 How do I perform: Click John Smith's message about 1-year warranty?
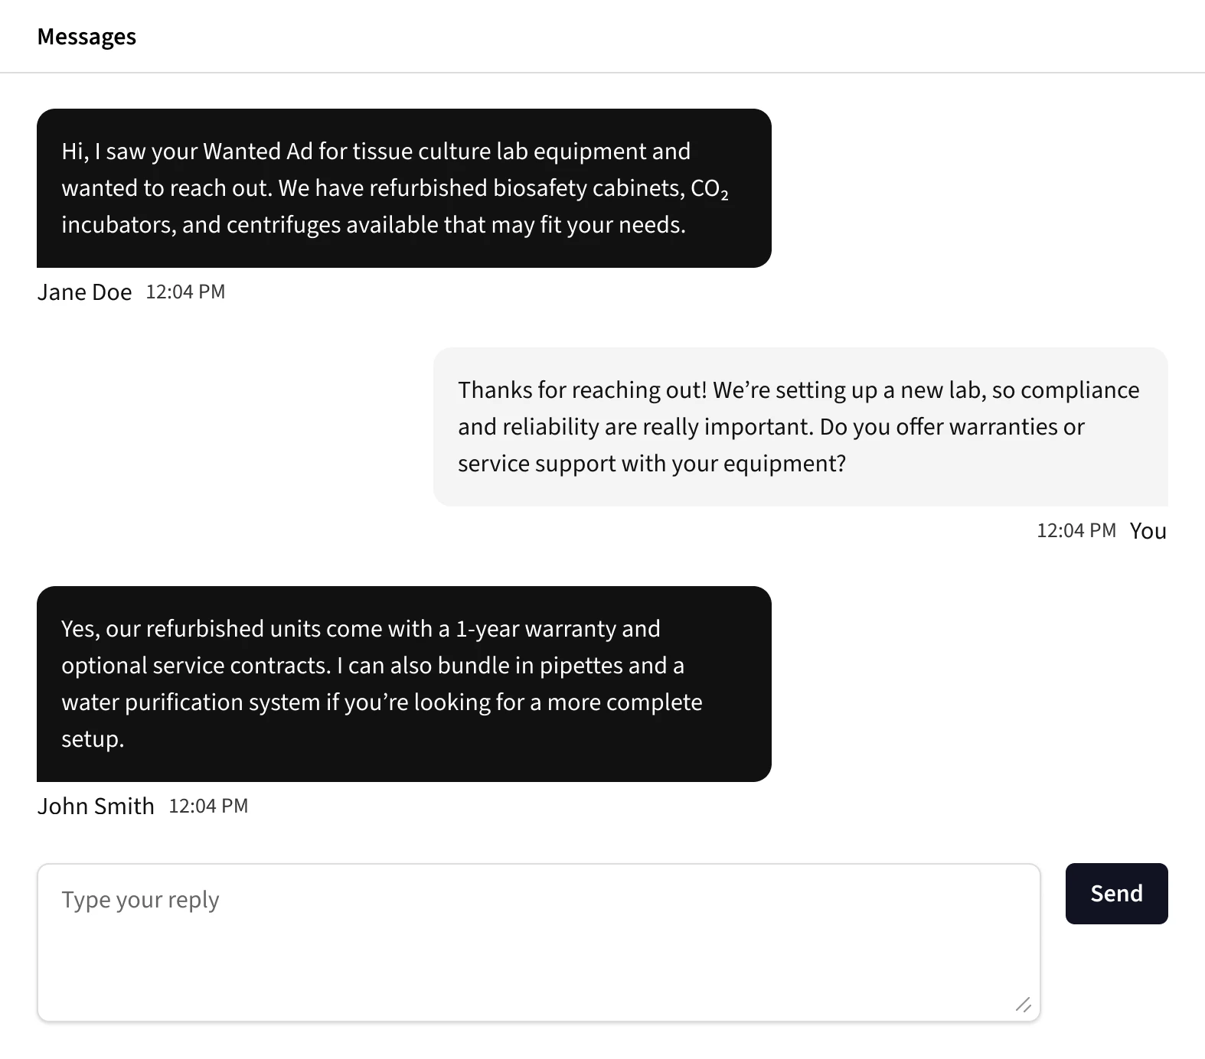[x=403, y=683]
